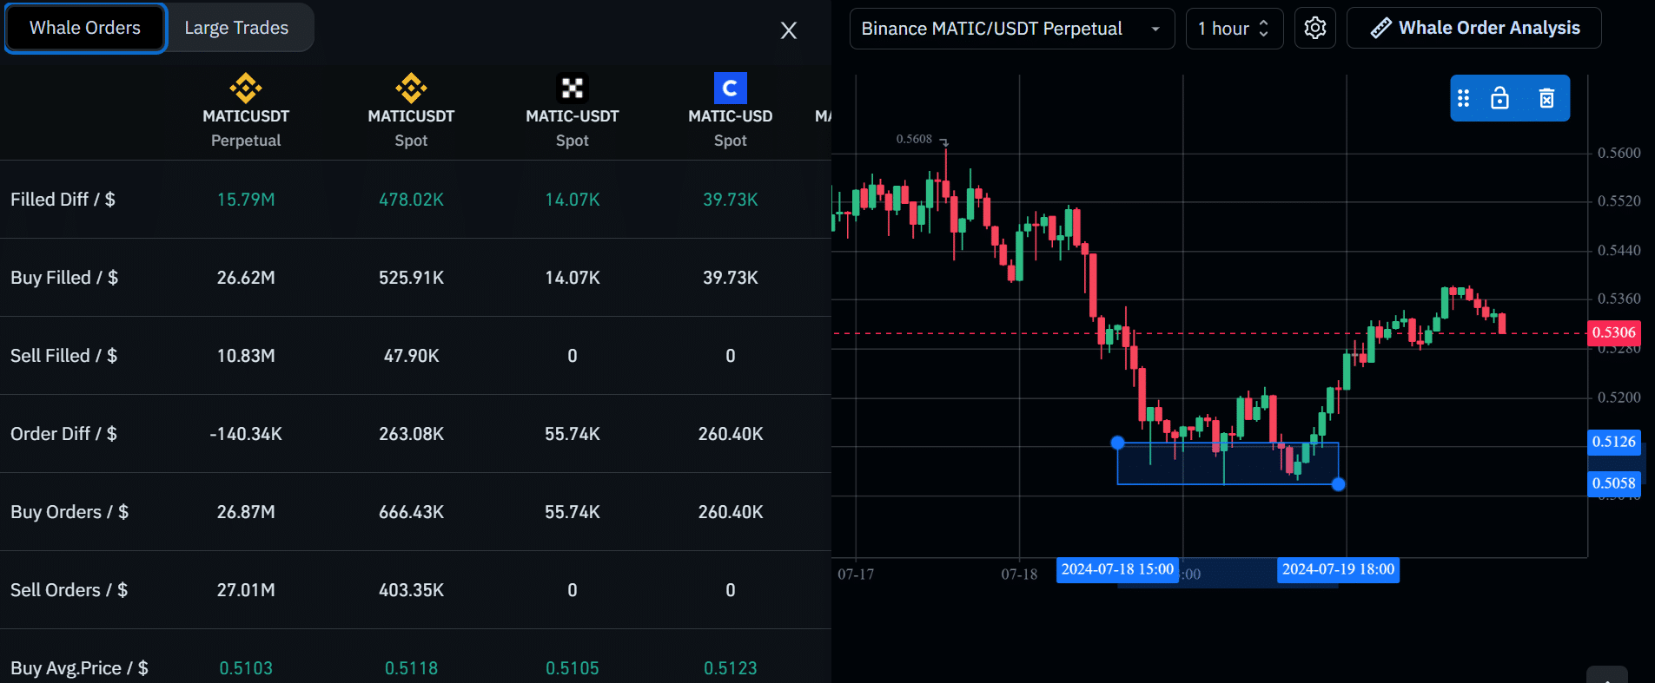Click the OKX MATIC-USDT Spot logo

point(573,88)
